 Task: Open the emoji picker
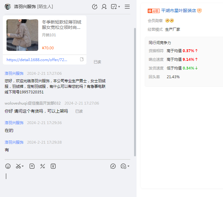pos(8,166)
